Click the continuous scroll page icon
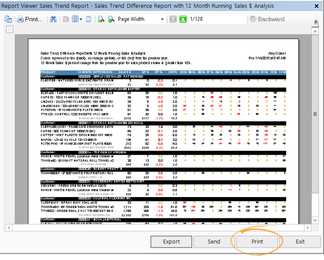Viewport: 324px width, 260px height. 88,19
